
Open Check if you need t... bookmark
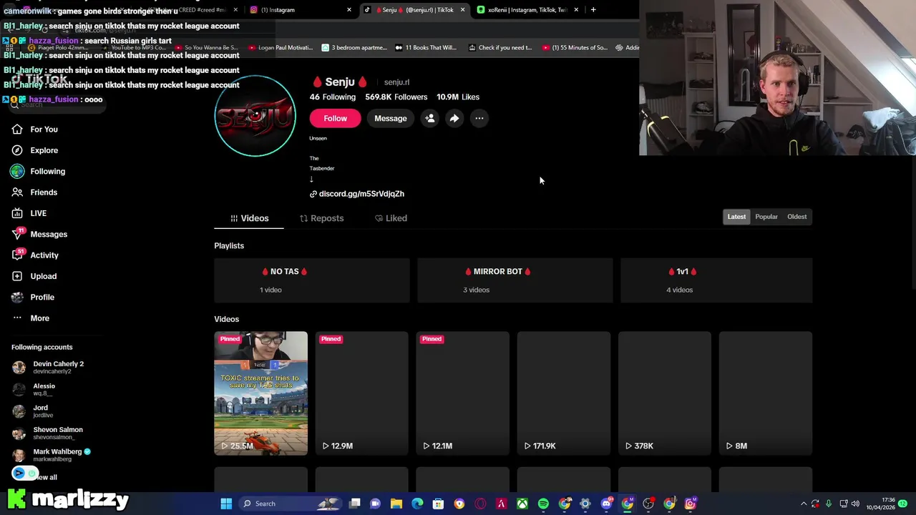[500, 48]
